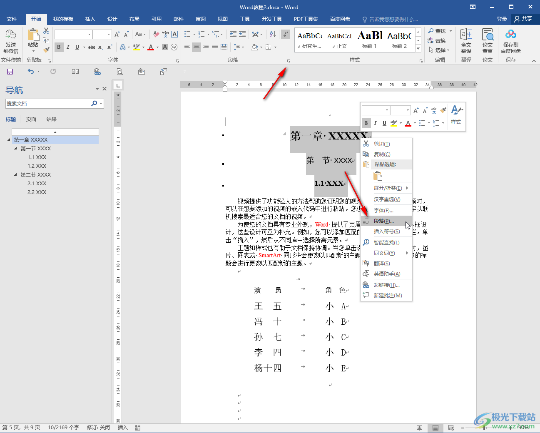This screenshot has height=433, width=540.
Task: Click the Increase Indent icon
Action: click(242, 34)
